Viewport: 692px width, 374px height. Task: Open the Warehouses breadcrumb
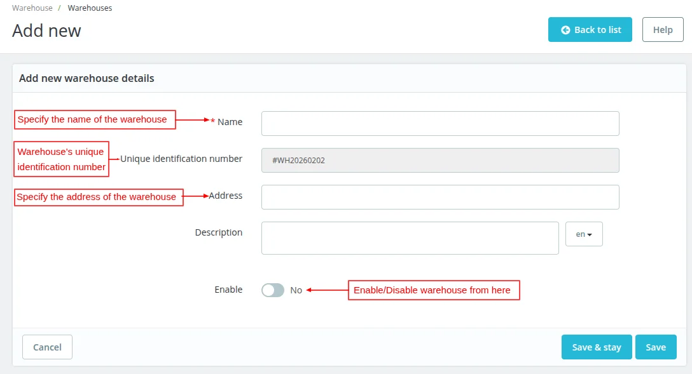[x=90, y=8]
